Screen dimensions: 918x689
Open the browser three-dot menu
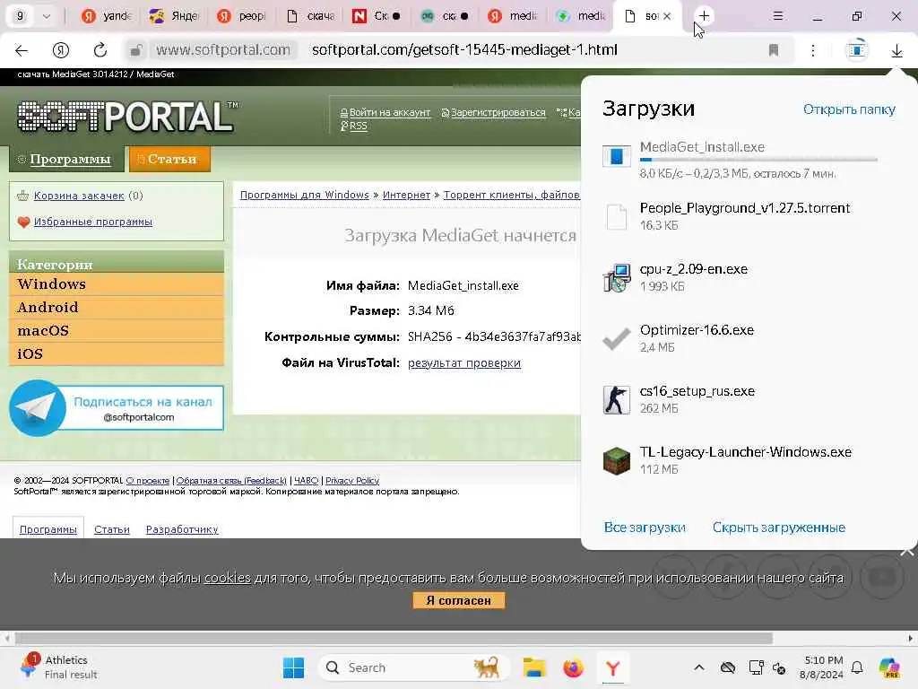coord(812,50)
